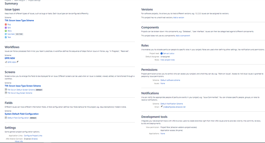Click Enable for JIRA Mobile Connect
The width and height of the screenshot is (265, 143).
point(34,139)
